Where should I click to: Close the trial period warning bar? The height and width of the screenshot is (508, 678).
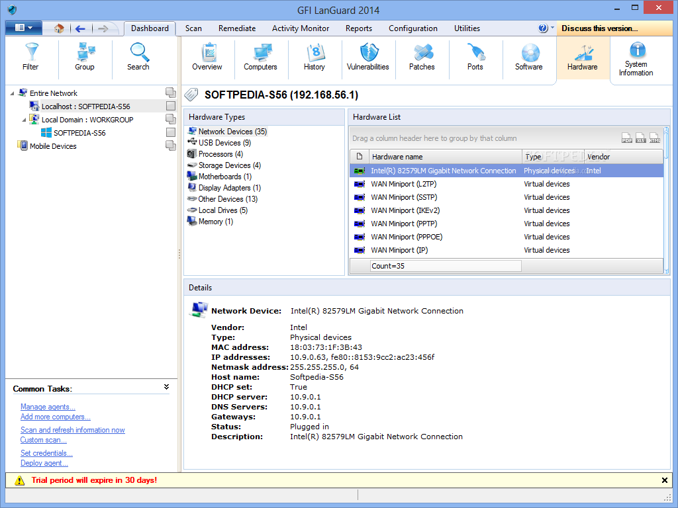tap(665, 480)
